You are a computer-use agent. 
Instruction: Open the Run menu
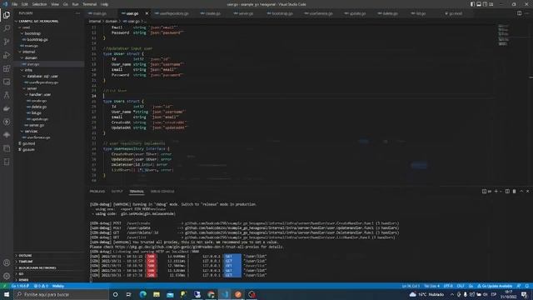(x=75, y=4)
